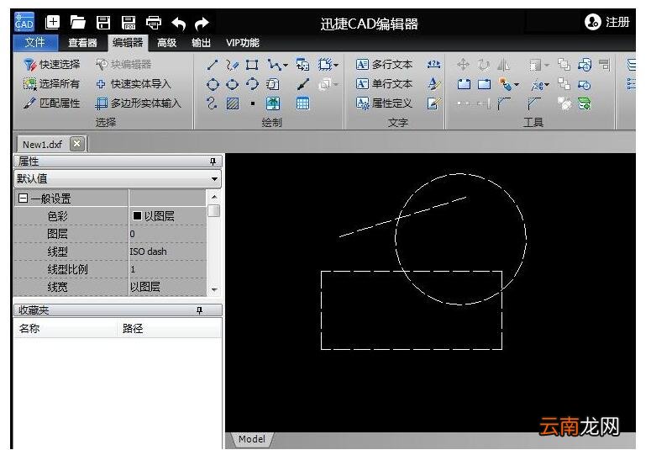Click the 快速实体导入 button

coord(134,84)
